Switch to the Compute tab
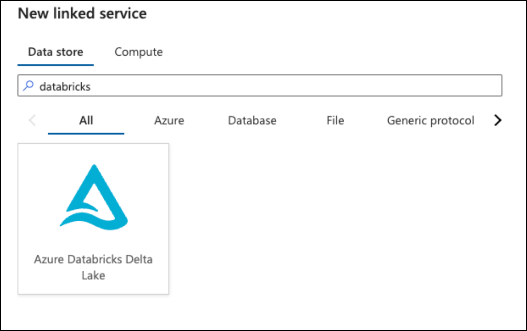The image size is (527, 331). (x=138, y=52)
